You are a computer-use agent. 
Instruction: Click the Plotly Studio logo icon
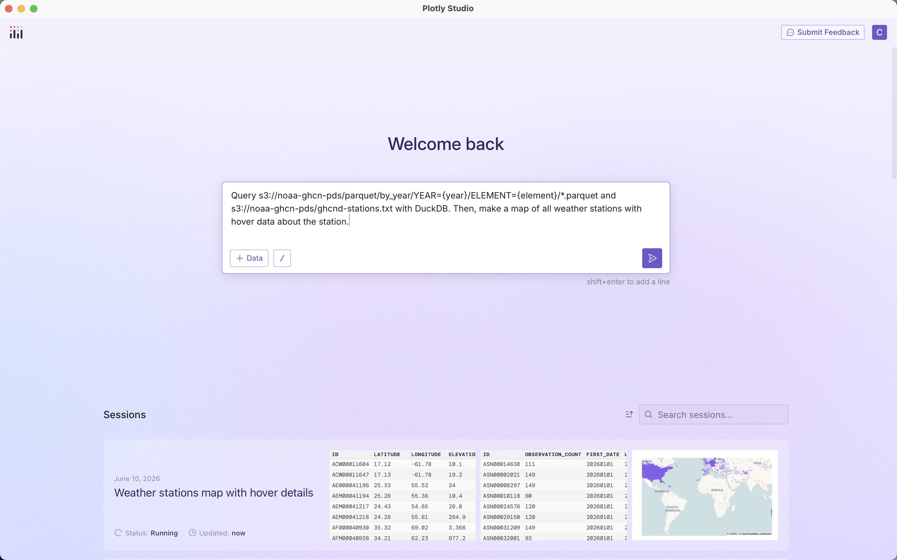pos(16,32)
